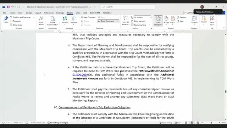Click the Save icon in title bar
Viewport: 227px width, 128px height.
click(x=8, y=7)
